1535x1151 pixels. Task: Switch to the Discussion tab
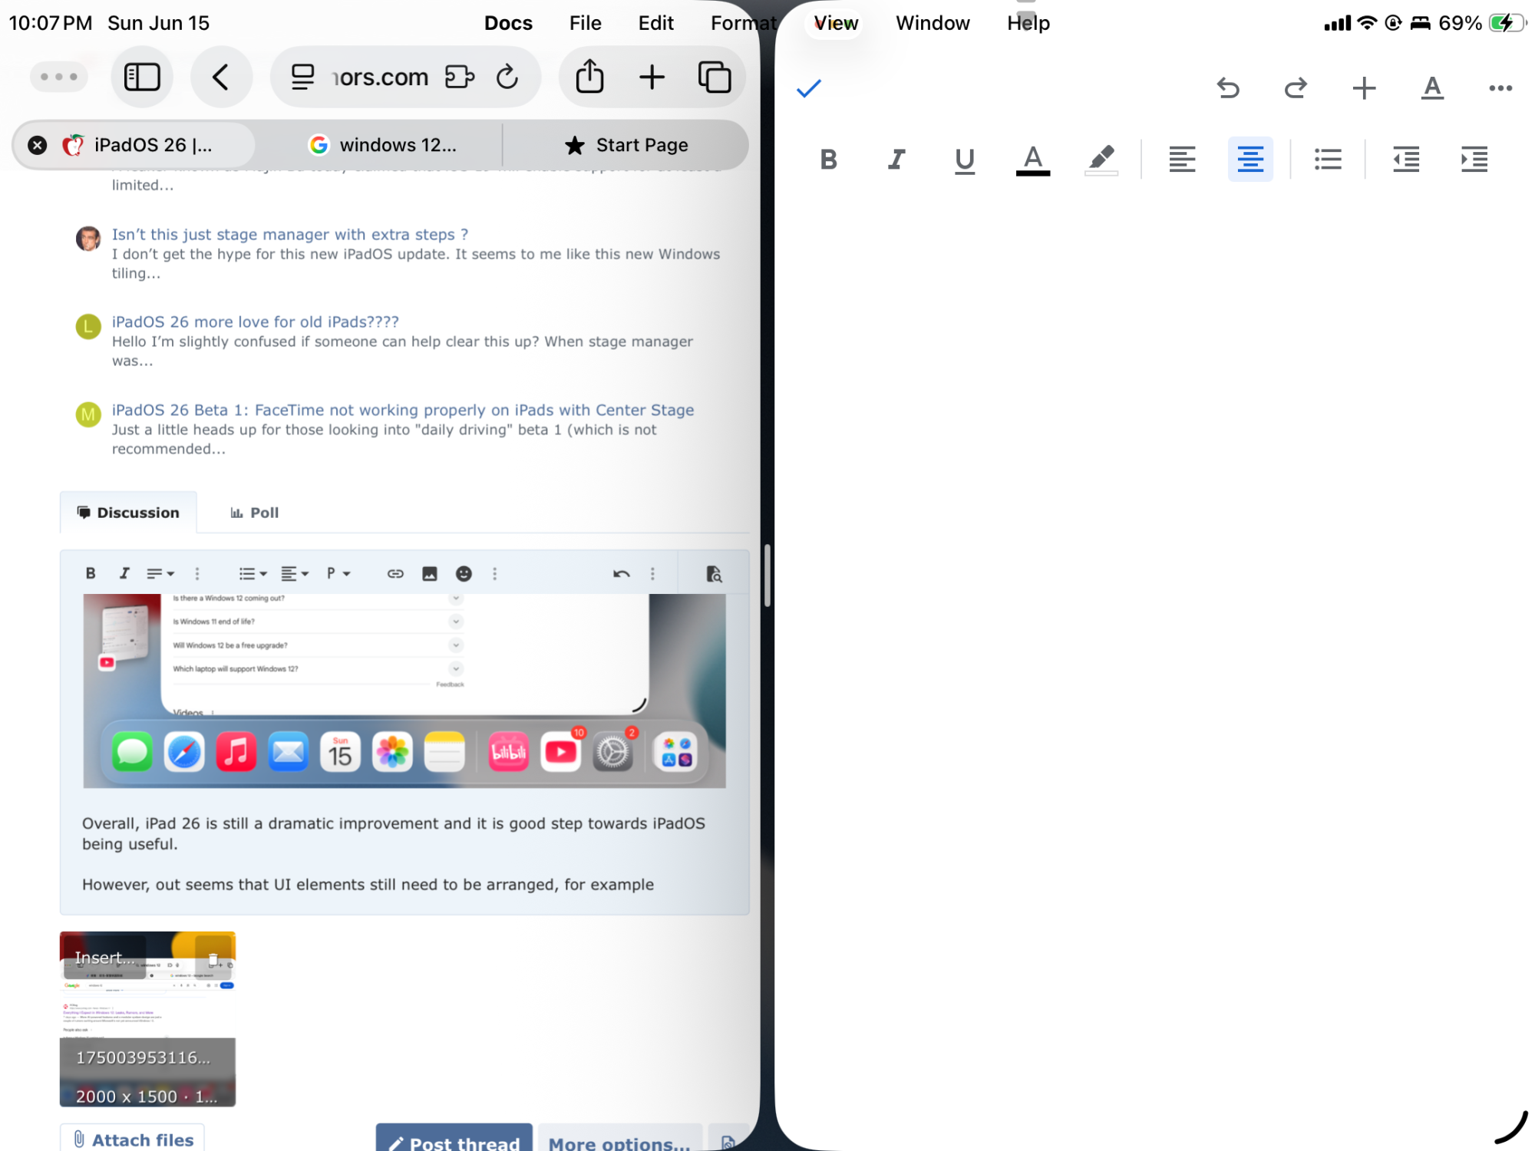pos(128,513)
